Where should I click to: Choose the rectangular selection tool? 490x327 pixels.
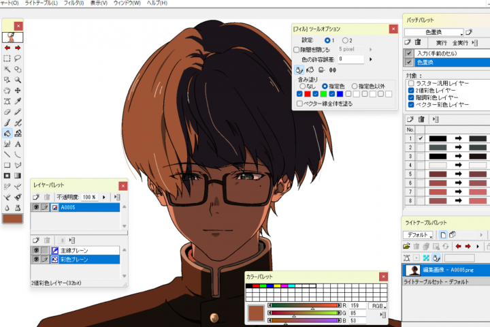click(x=7, y=59)
